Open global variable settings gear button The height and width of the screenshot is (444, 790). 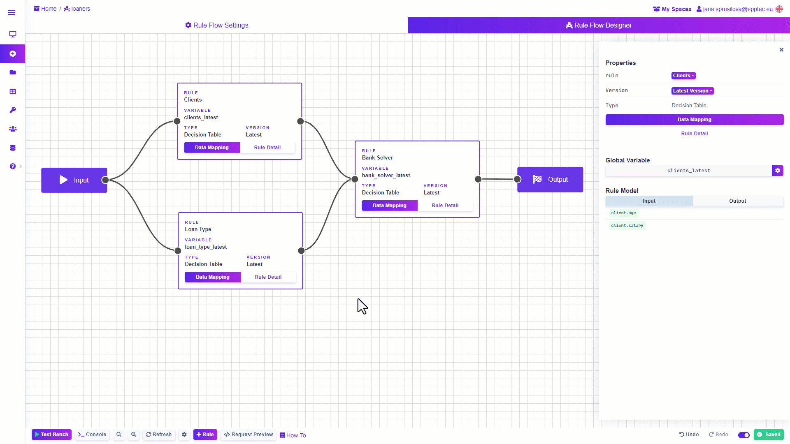tap(777, 171)
